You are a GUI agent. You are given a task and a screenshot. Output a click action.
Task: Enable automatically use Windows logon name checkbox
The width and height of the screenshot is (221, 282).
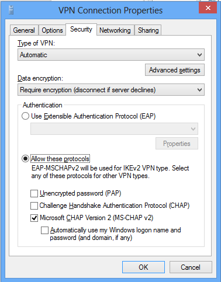click(x=44, y=230)
